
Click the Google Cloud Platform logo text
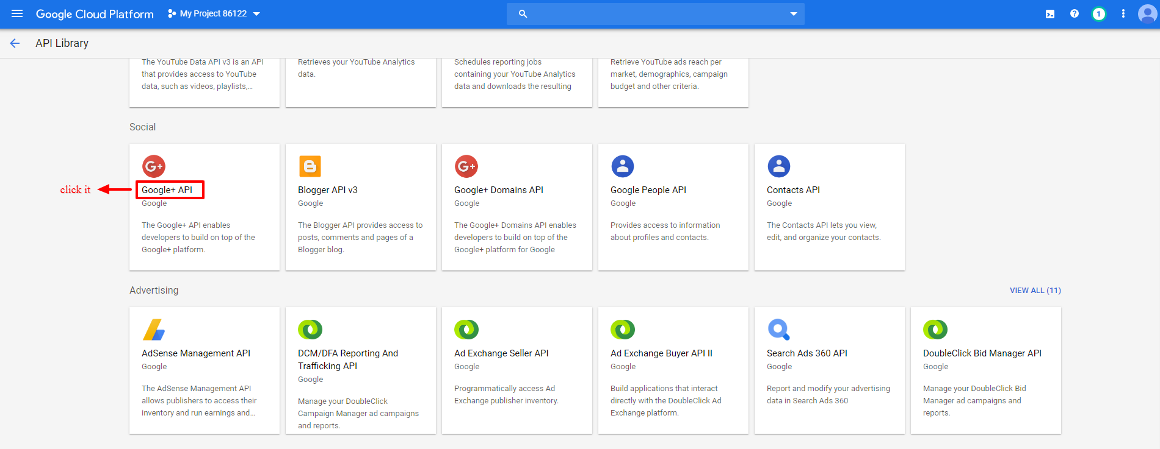tap(95, 14)
